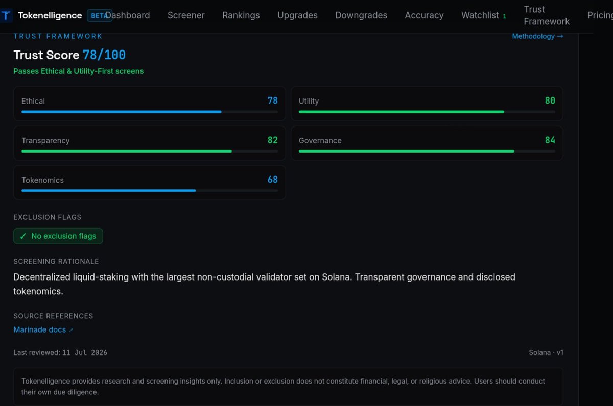Image resolution: width=613 pixels, height=406 pixels.
Task: Click the checkmark in No exclusion flags
Action: coord(23,236)
